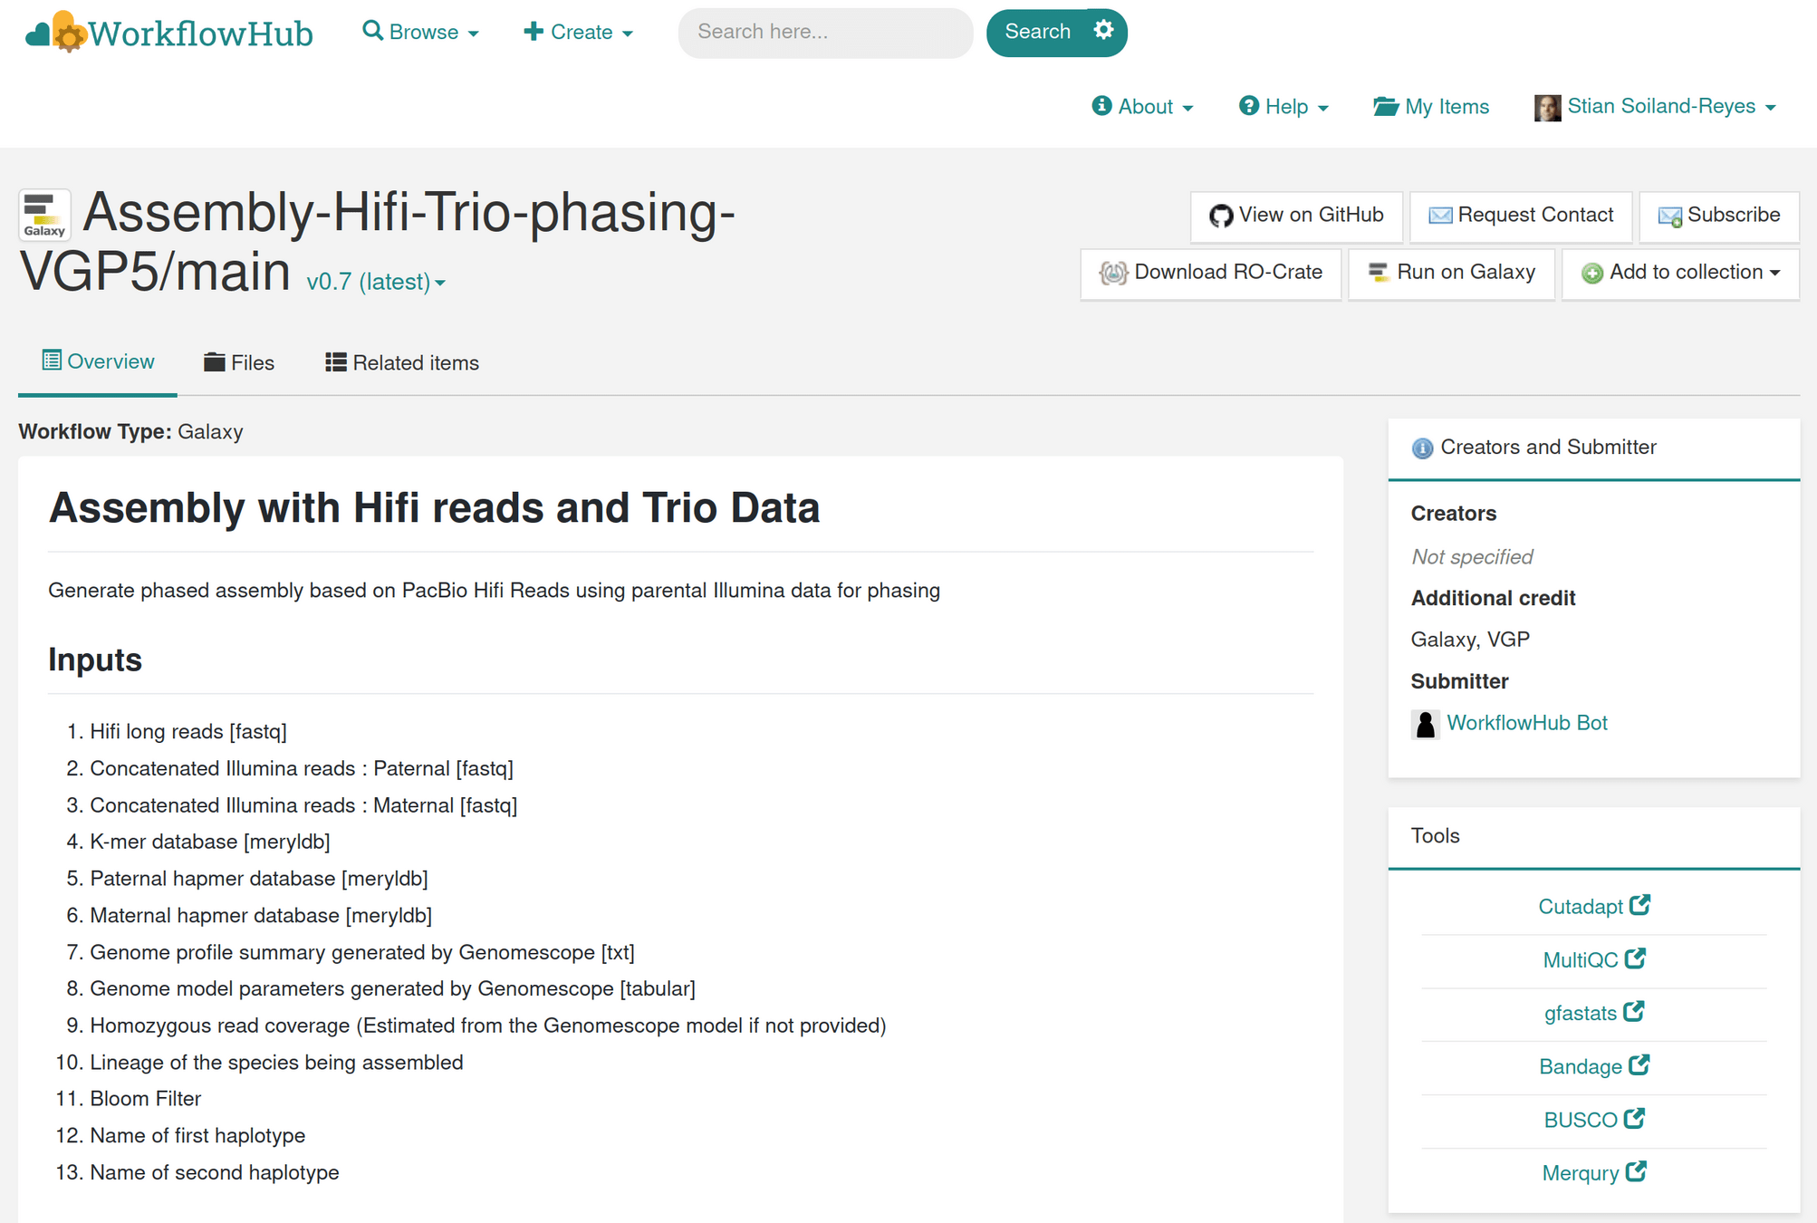Expand the About menu
1817x1223 pixels.
(x=1143, y=107)
